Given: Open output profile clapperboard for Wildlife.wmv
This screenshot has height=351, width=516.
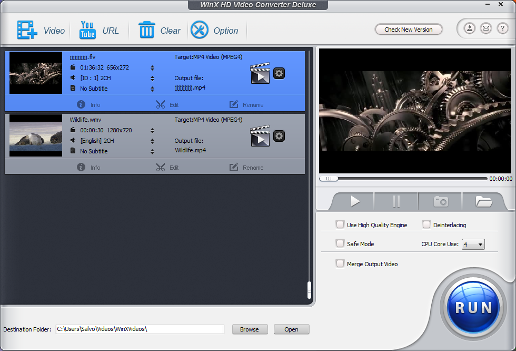Looking at the screenshot, I should click(x=260, y=135).
